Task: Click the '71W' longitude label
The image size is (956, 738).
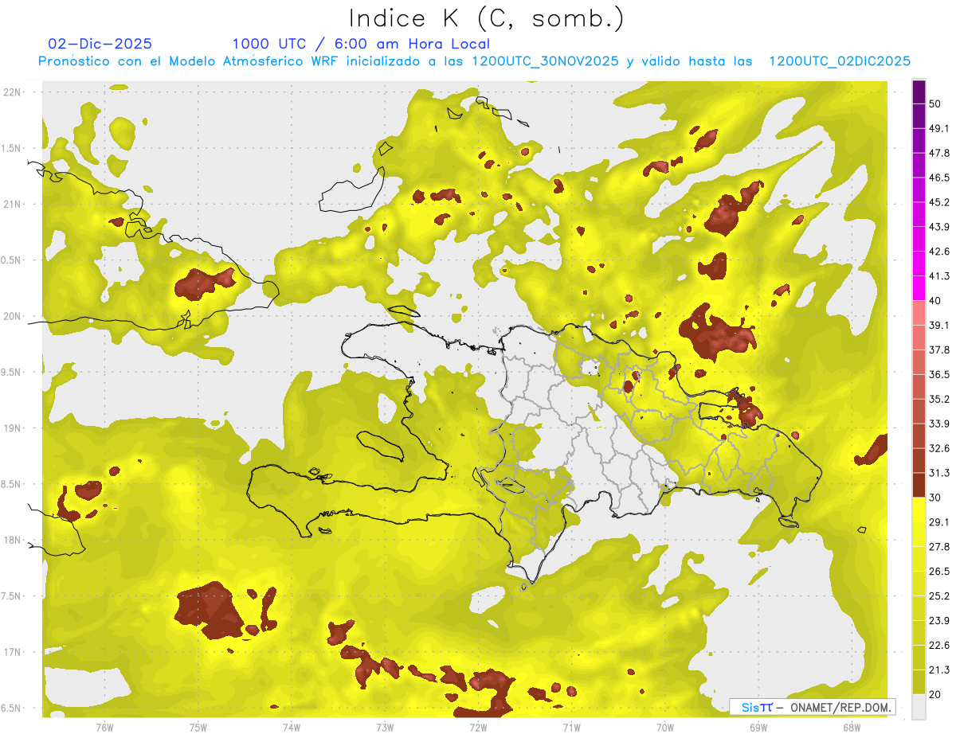Action: tap(571, 728)
